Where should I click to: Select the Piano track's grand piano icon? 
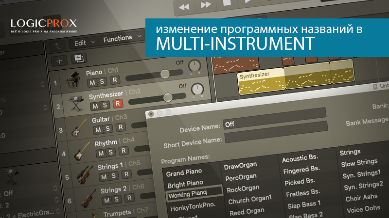pos(73,79)
